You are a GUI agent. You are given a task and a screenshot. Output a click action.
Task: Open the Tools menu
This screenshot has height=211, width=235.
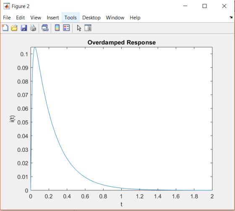pyautogui.click(x=70, y=18)
